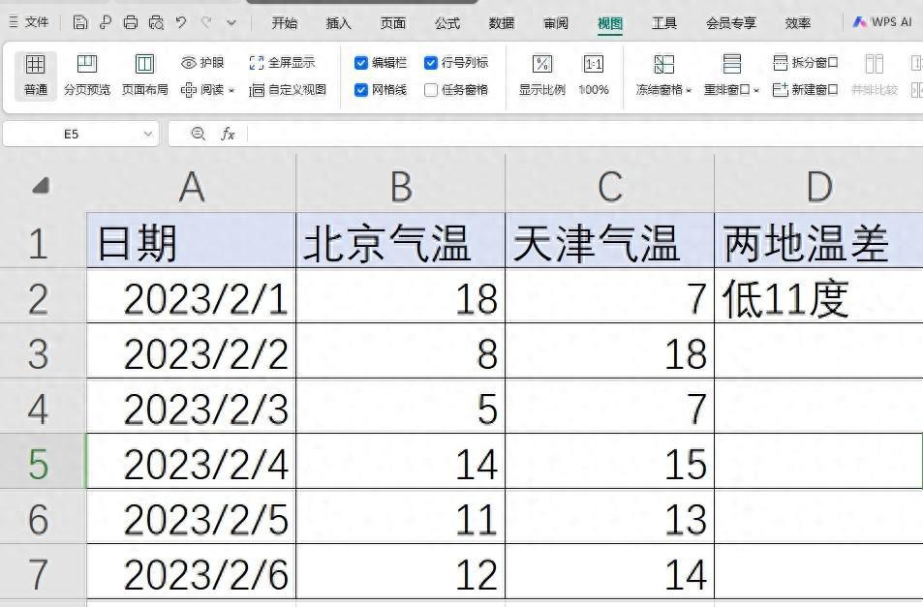Click the formula bar zoom magnifier icon
This screenshot has width=923, height=607.
199,135
